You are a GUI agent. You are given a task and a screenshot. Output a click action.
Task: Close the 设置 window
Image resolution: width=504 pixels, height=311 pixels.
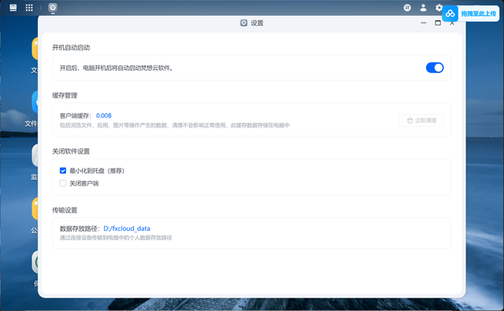452,23
